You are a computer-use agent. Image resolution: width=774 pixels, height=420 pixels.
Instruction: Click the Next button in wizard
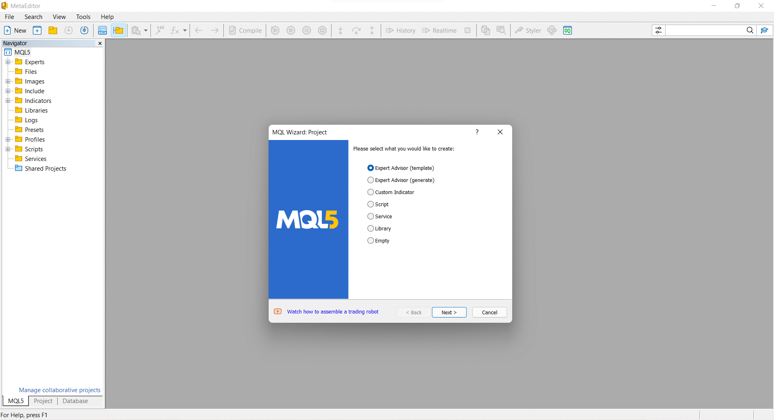pos(449,312)
